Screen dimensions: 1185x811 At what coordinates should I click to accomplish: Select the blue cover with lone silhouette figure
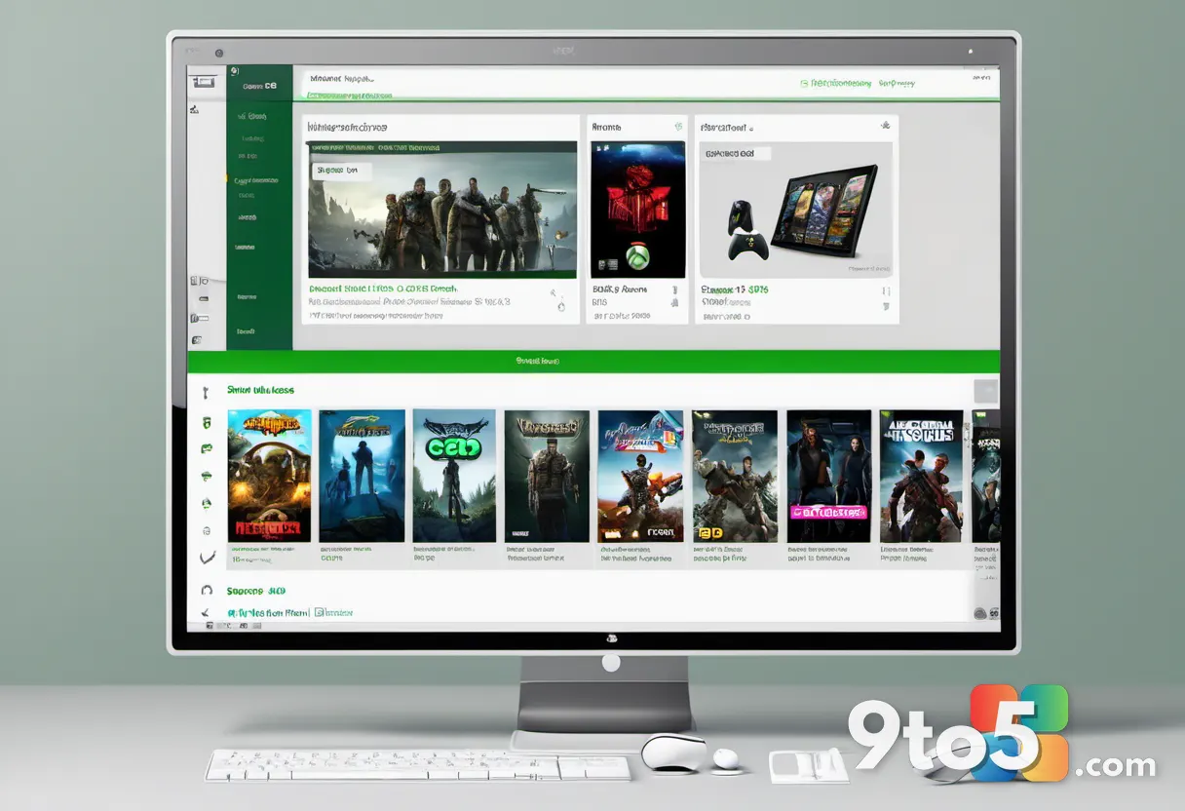[362, 476]
